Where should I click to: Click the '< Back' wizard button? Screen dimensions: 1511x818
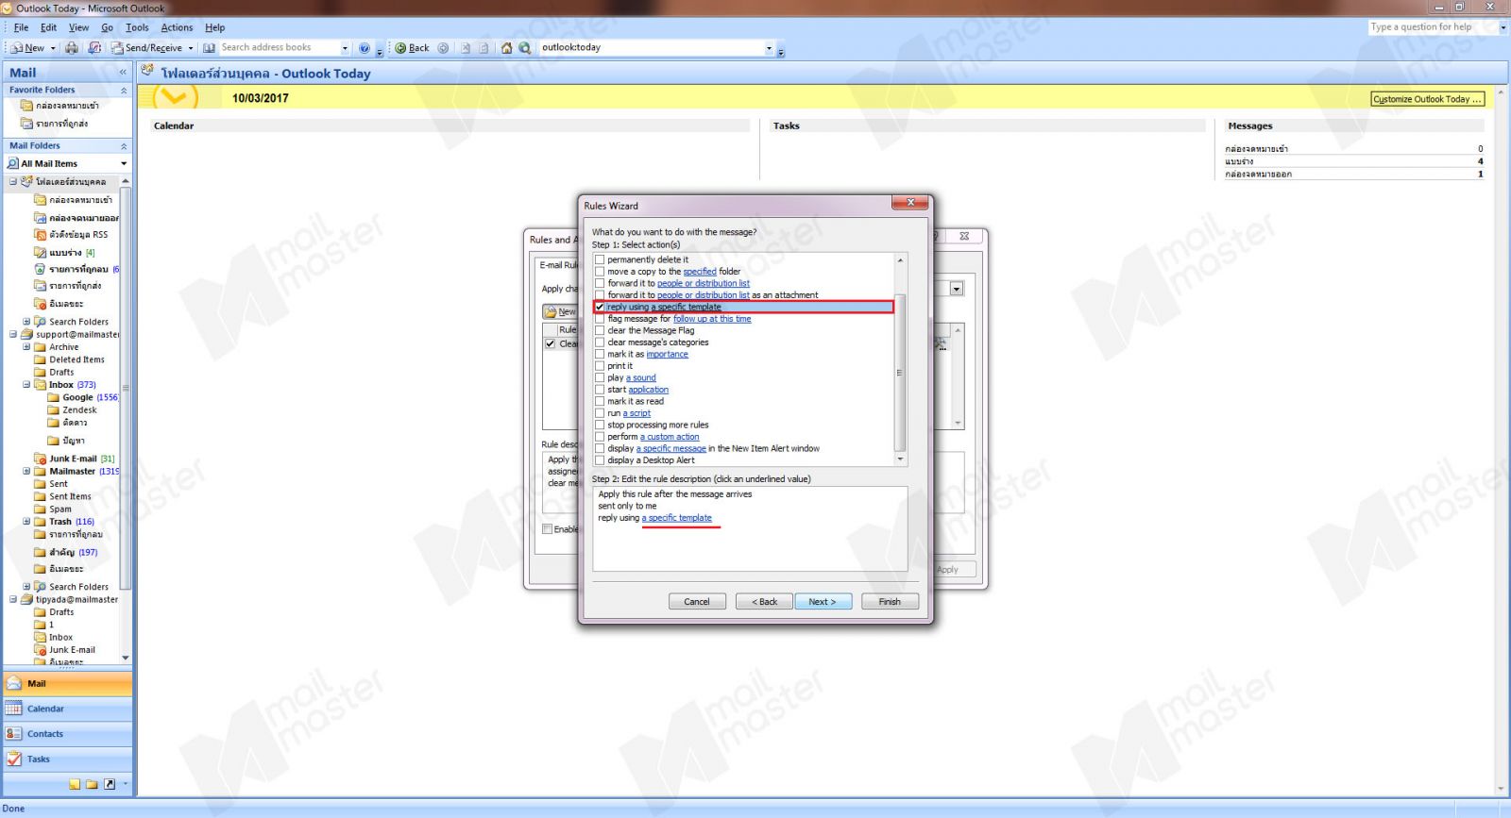[x=764, y=602]
